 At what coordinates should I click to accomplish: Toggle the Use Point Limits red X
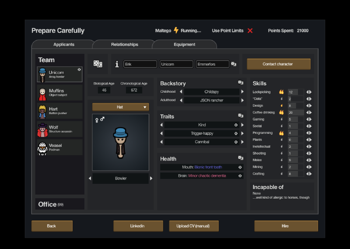click(x=250, y=31)
